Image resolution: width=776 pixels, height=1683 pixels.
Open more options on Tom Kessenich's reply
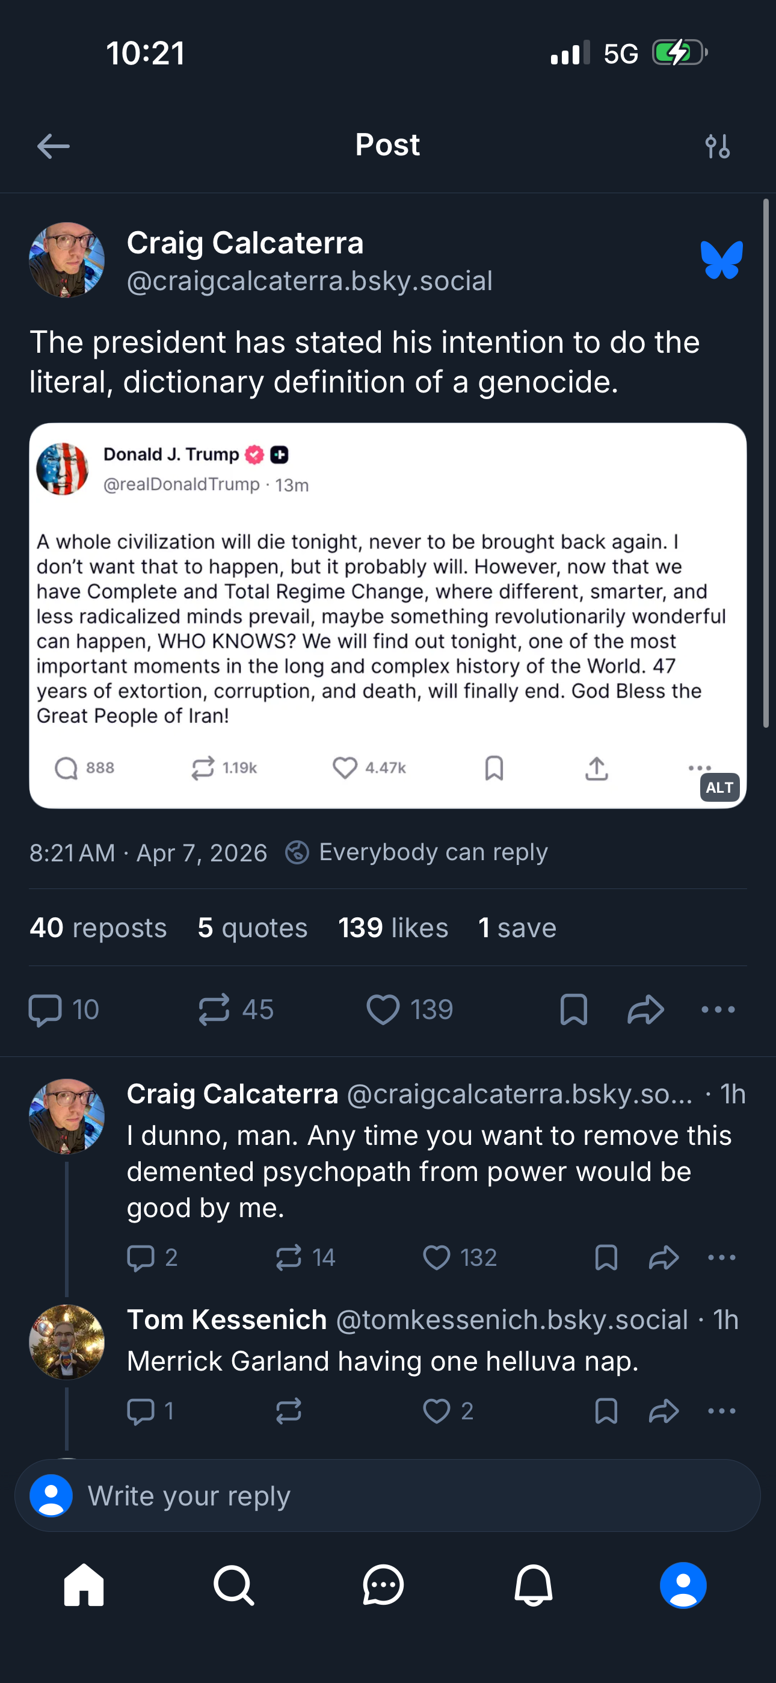[x=721, y=1411]
